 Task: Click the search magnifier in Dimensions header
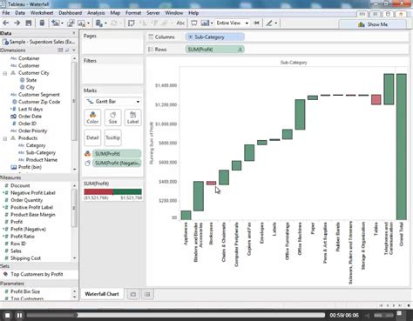tap(67, 50)
